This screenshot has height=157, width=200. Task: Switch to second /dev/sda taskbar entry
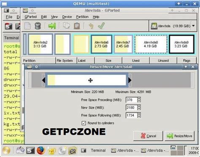[x=155, y=151]
